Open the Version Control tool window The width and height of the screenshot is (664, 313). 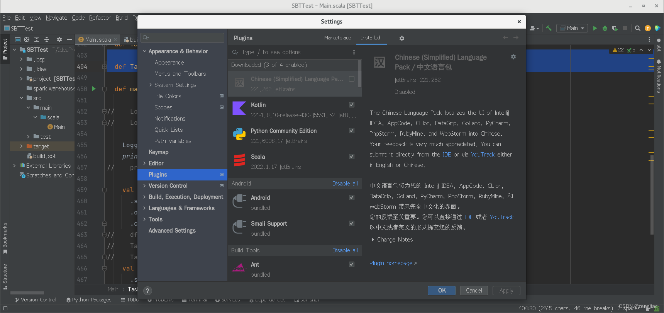(36, 300)
